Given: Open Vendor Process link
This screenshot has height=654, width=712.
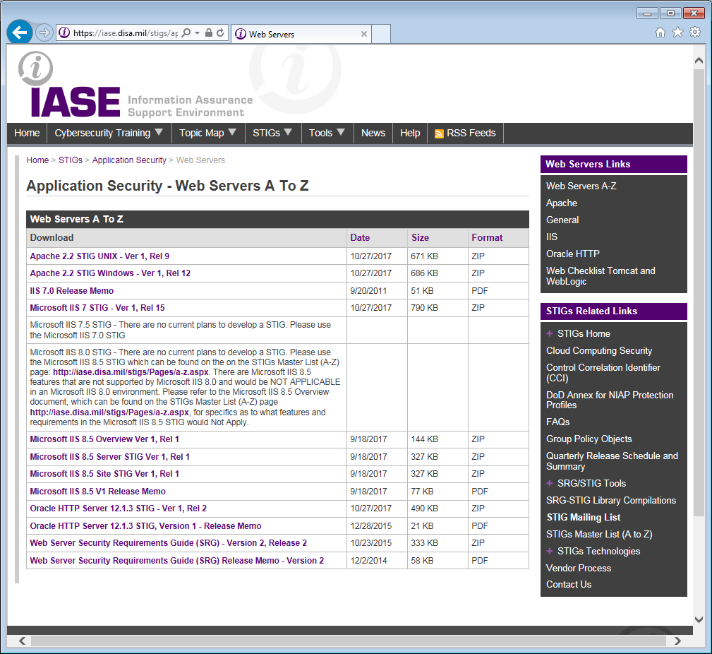Looking at the screenshot, I should click(x=579, y=568).
